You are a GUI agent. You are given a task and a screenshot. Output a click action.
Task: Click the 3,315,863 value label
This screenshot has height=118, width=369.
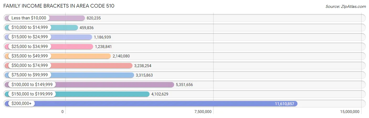pyautogui.click(x=144, y=75)
